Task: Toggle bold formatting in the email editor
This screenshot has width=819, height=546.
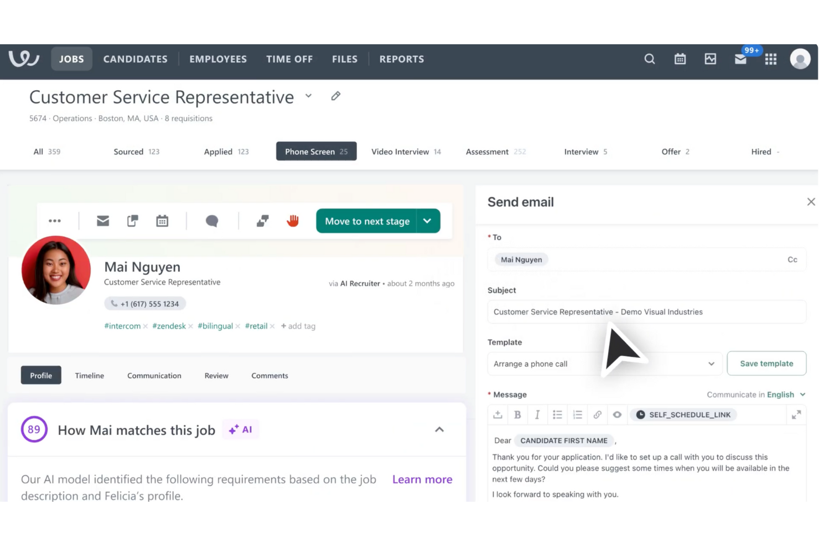Action: pos(517,414)
